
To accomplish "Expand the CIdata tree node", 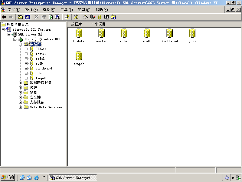I will coord(26,49).
